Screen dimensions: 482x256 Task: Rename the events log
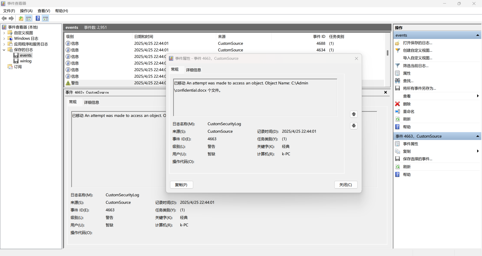click(408, 111)
